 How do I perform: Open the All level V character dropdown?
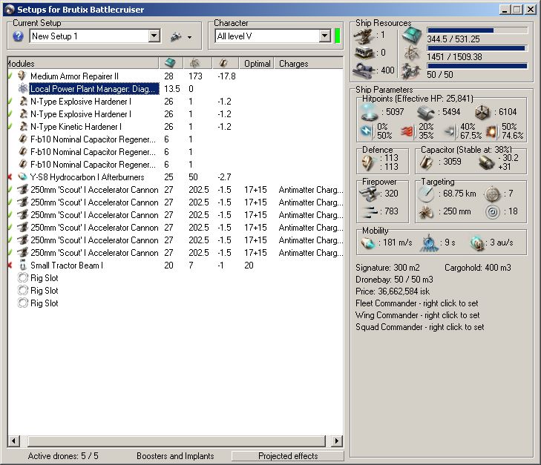(325, 36)
